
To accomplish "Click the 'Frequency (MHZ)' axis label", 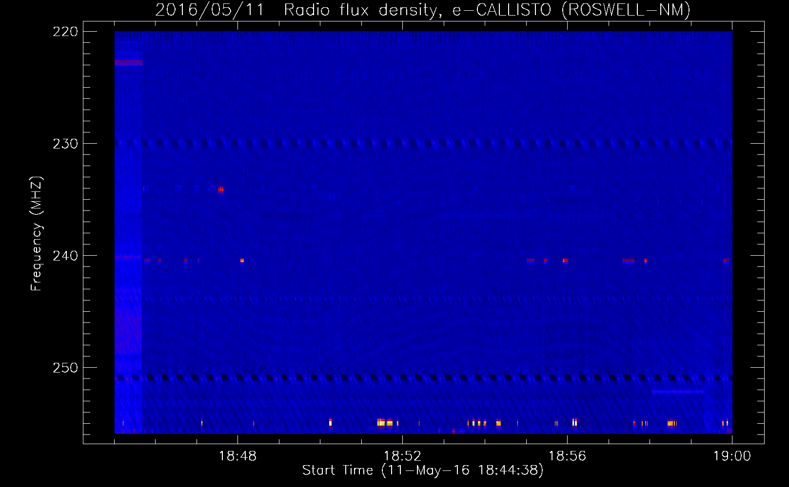I will [37, 233].
